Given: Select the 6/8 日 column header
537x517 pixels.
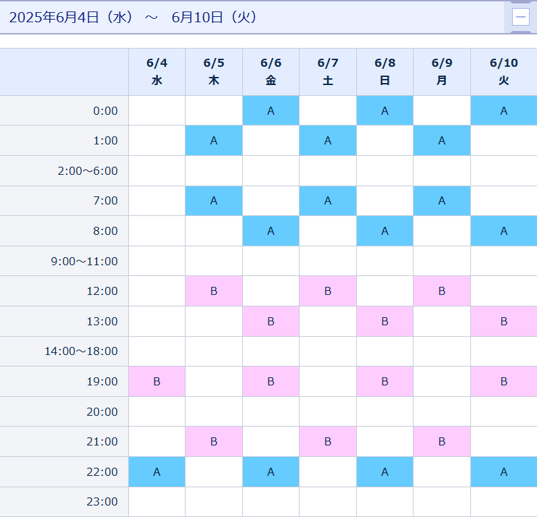Looking at the screenshot, I should 385,72.
